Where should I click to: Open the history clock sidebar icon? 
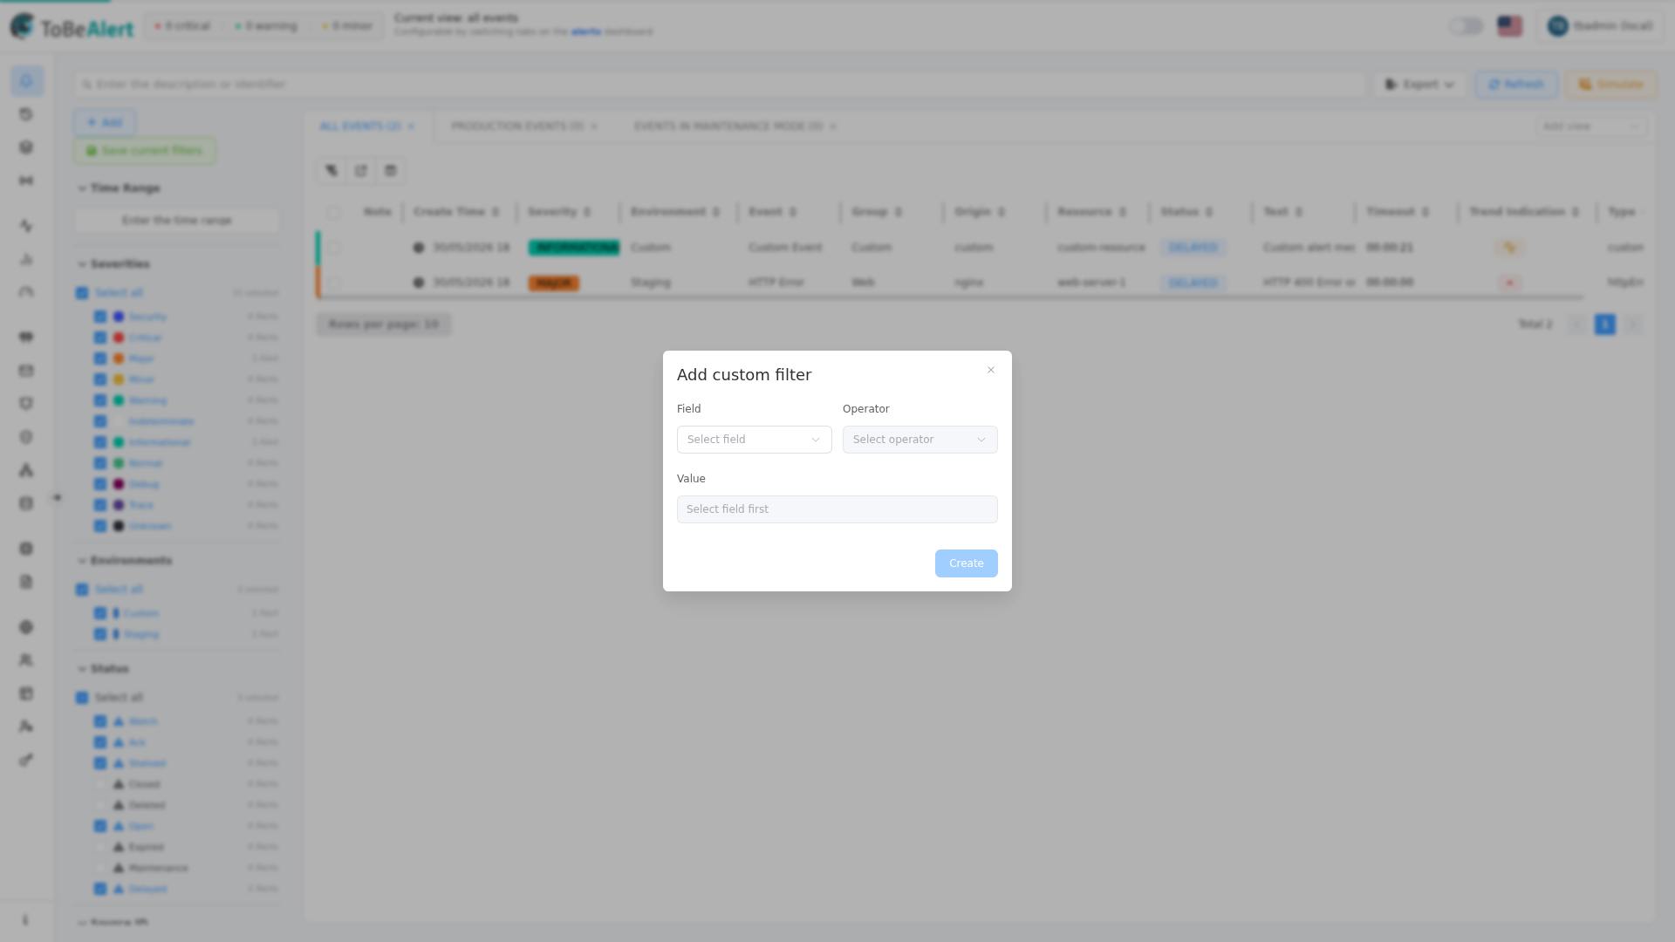26,114
